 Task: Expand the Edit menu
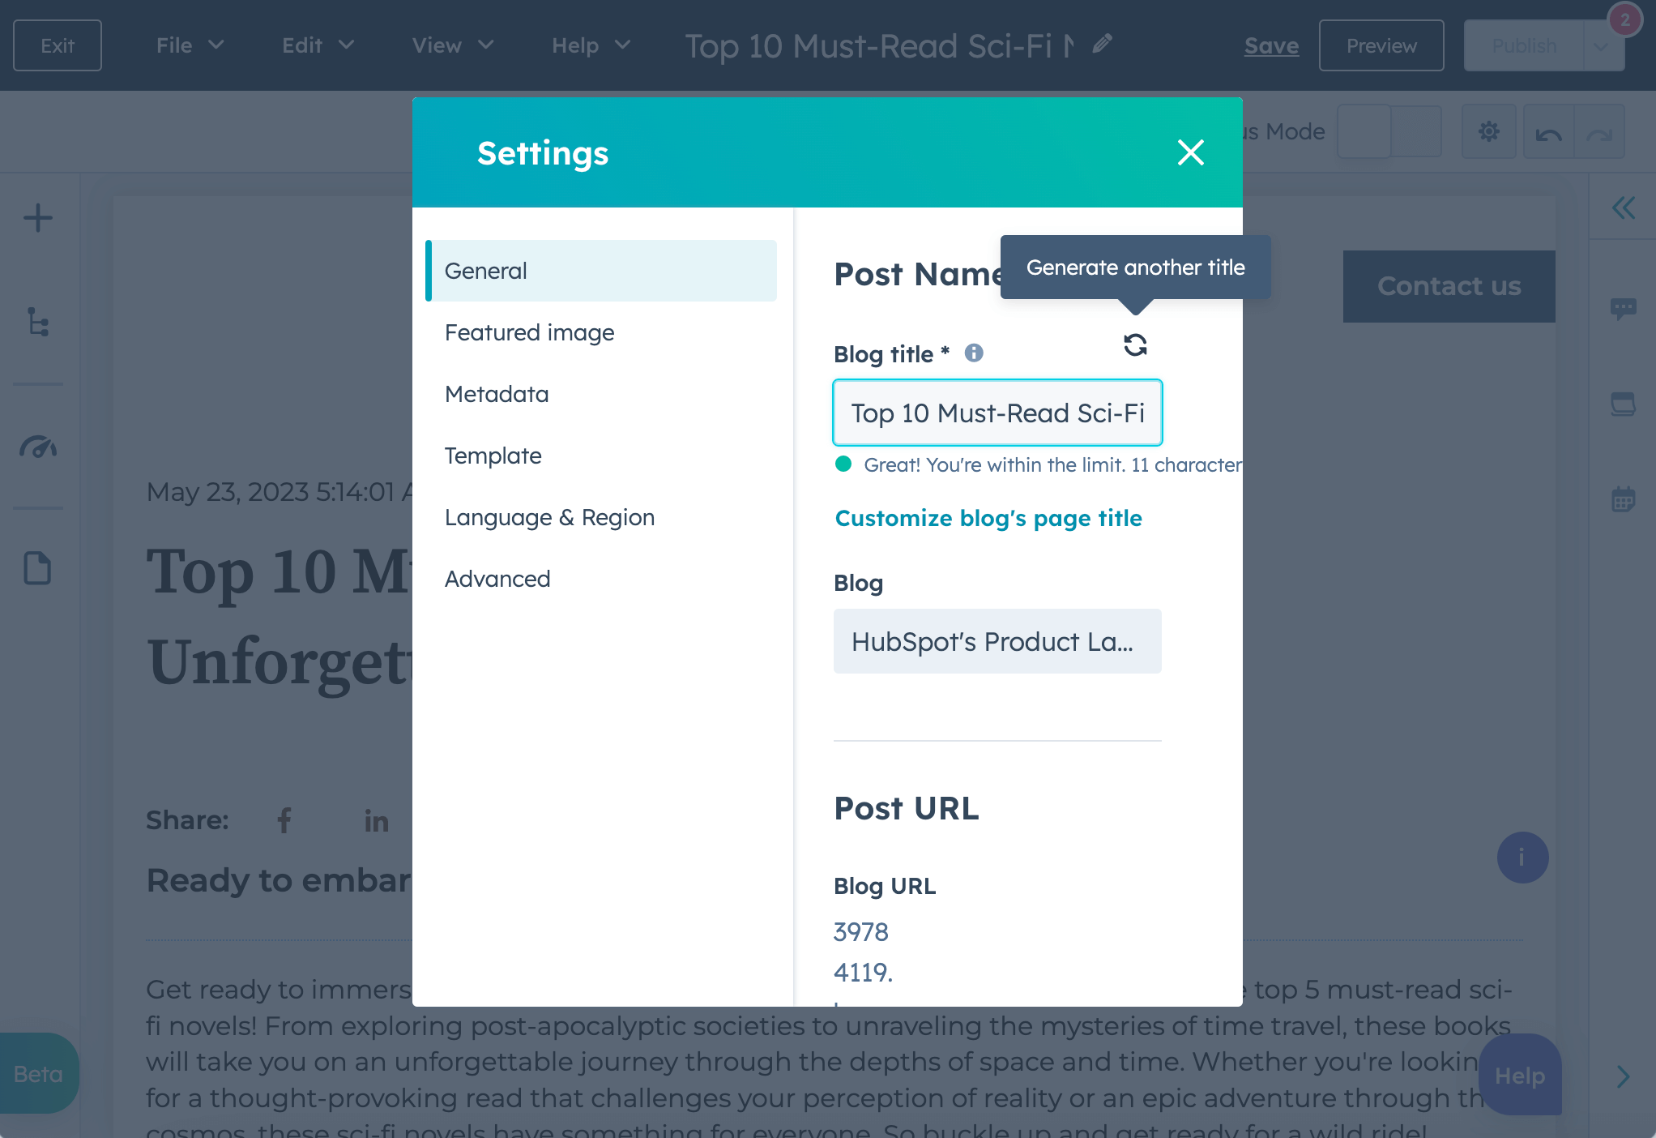pos(316,45)
